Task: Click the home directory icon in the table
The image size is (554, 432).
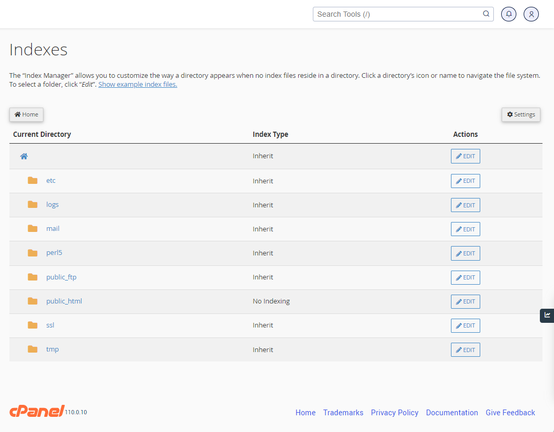Action: pos(24,156)
